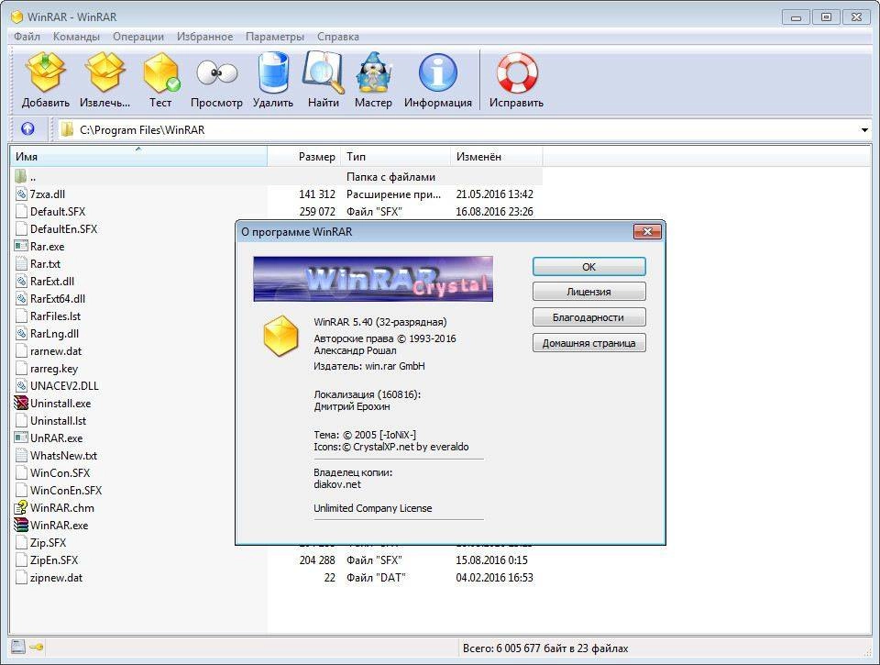
Task: Click the Удалить (Delete) trash bin icon
Action: pos(273,72)
